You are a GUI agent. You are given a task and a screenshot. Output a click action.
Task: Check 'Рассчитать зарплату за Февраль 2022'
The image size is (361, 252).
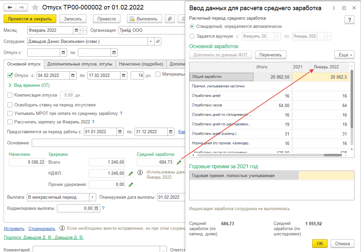click(x=10, y=122)
